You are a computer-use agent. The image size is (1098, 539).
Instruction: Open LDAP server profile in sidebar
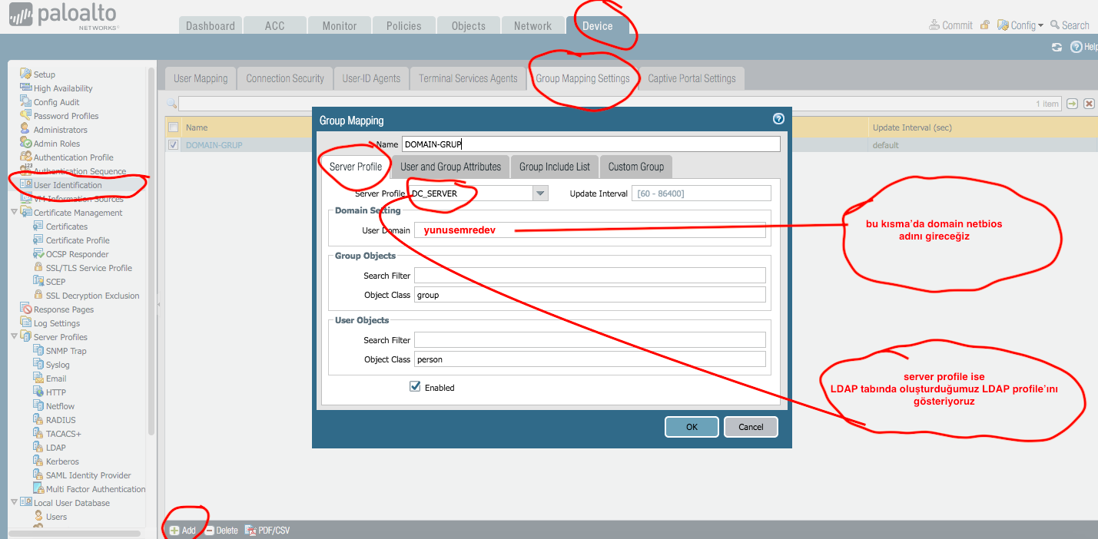(55, 448)
